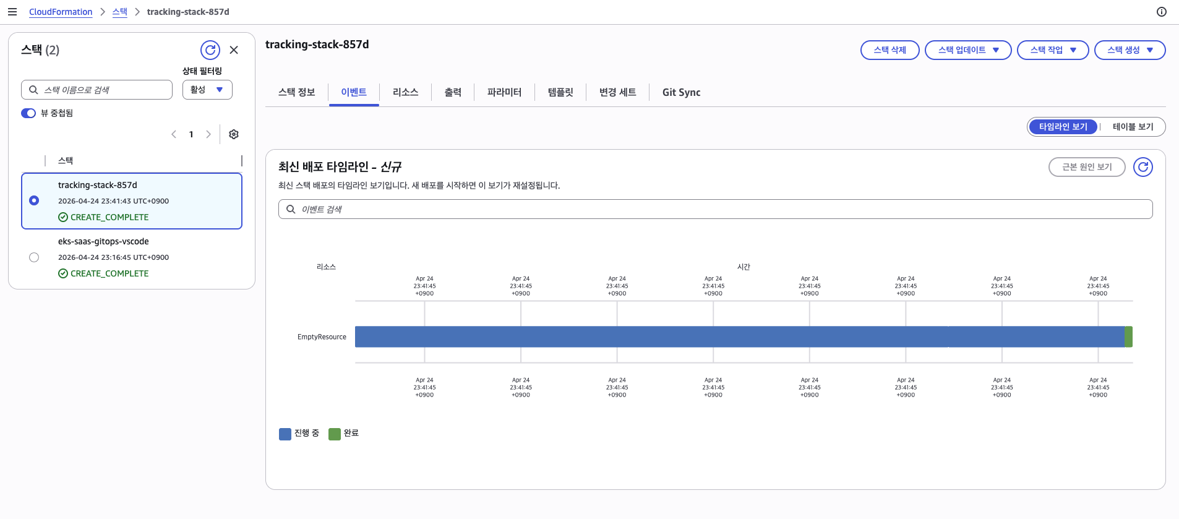Click the completed green legend swatch
The image size is (1179, 519).
coord(335,434)
